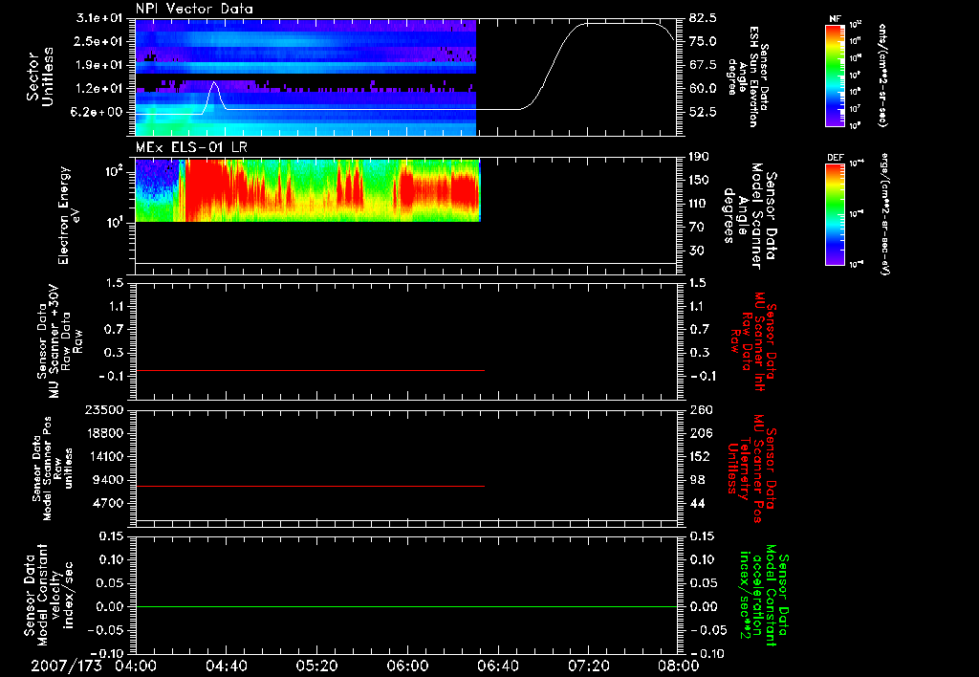Viewport: 979px width, 677px height.
Task: Click the red MU Scanner +30V line
Action: point(310,370)
